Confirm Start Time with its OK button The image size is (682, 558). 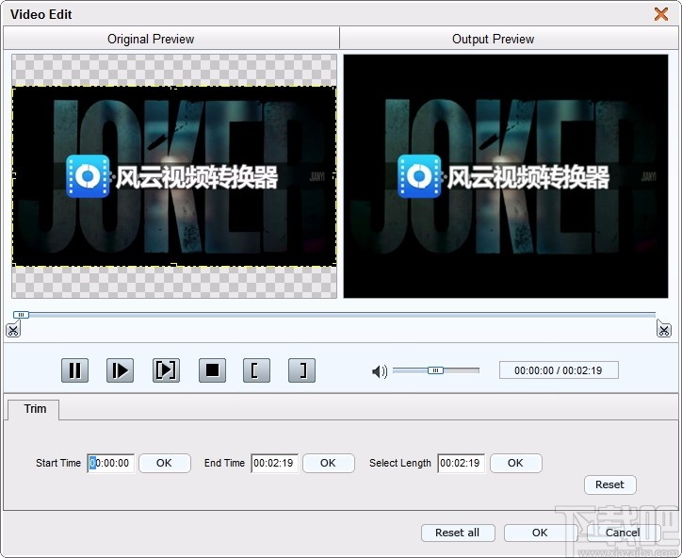point(165,463)
